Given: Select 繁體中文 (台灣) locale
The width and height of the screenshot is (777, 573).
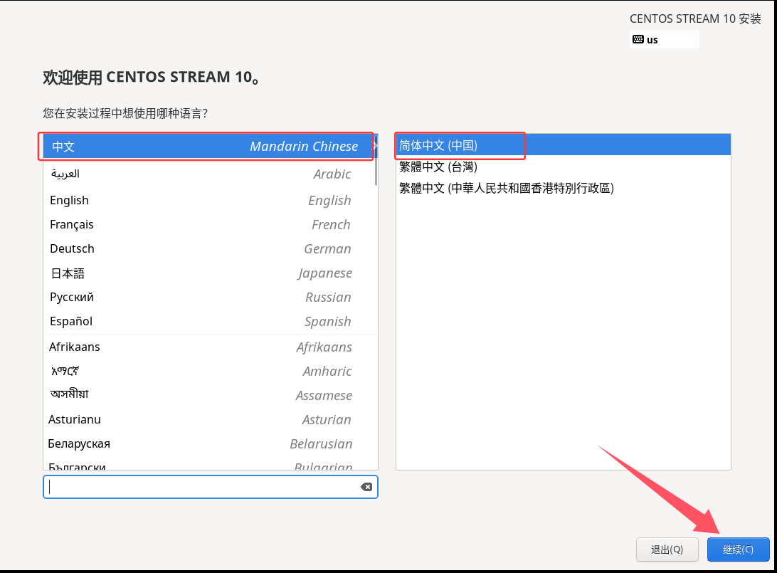Looking at the screenshot, I should [x=564, y=167].
